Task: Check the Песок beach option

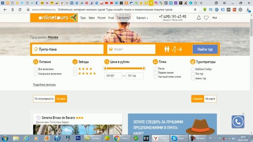Action: pos(155,69)
